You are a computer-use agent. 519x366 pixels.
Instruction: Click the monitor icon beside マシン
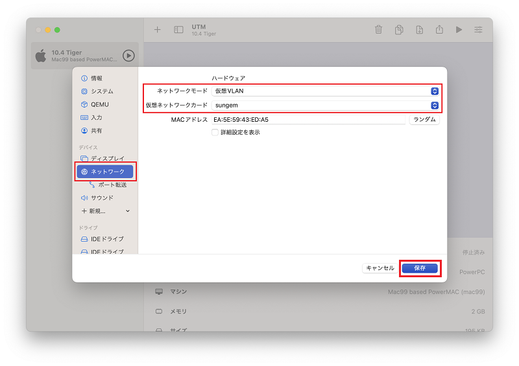point(159,292)
